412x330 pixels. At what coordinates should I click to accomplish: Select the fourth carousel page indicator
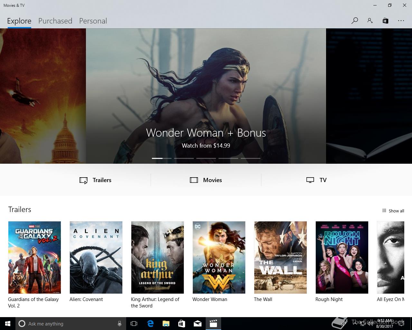pyautogui.click(x=228, y=158)
